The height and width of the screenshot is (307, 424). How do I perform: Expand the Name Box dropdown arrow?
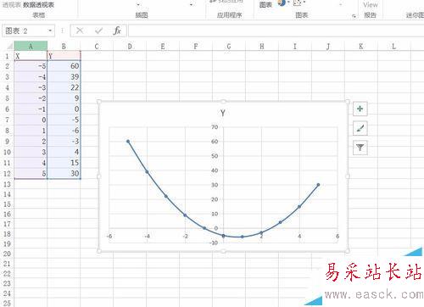50,31
